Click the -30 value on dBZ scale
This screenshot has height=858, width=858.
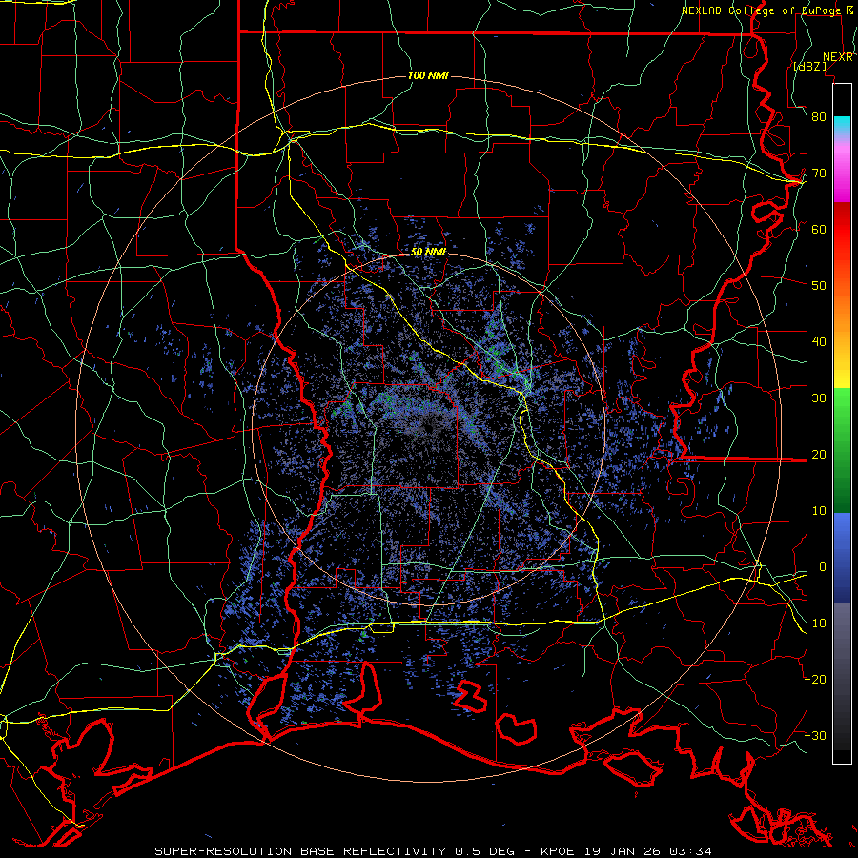815,736
